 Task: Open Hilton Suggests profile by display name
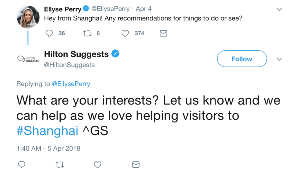tap(76, 54)
